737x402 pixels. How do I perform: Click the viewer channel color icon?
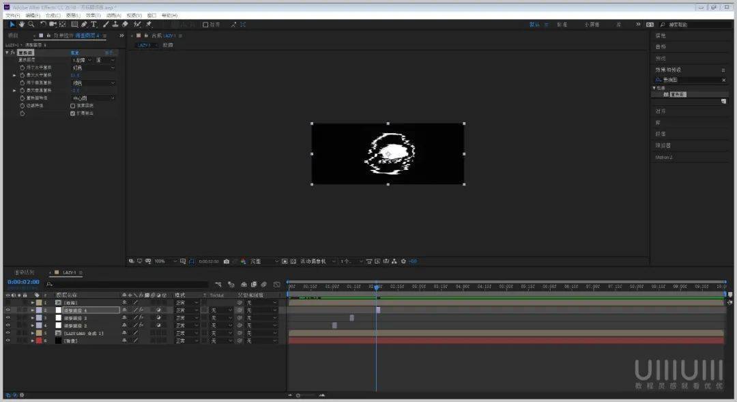point(243,261)
